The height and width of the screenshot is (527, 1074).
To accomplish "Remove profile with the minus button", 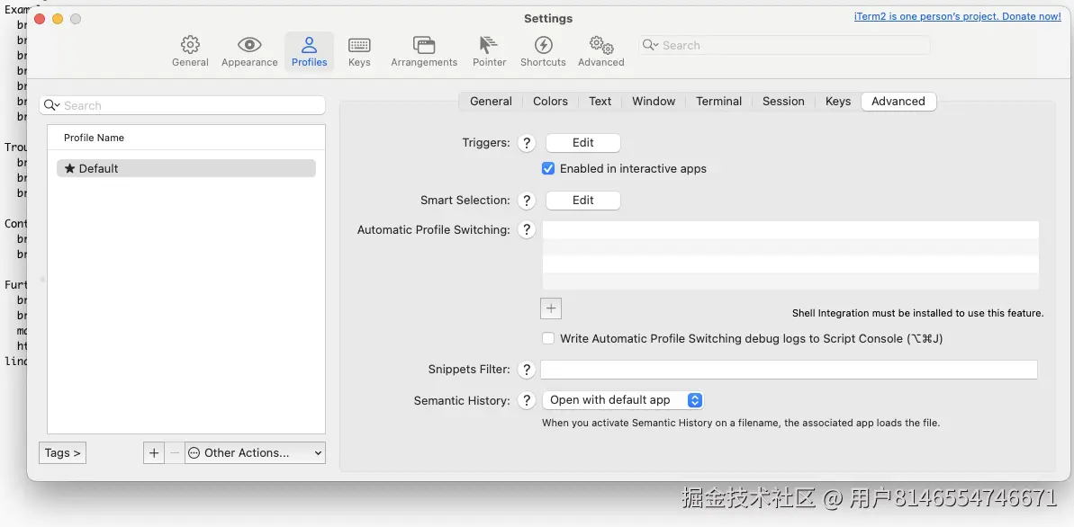I will (175, 453).
